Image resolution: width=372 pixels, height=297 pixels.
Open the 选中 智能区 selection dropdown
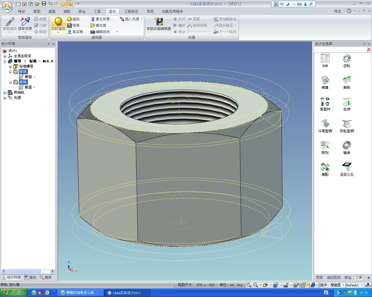[343, 285]
